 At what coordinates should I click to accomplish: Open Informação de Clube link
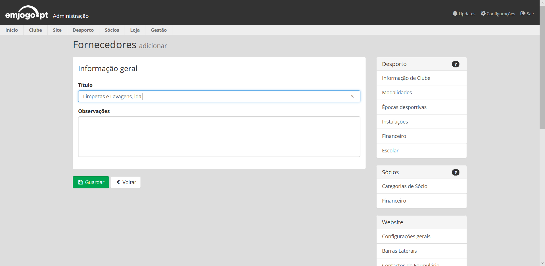tap(406, 78)
